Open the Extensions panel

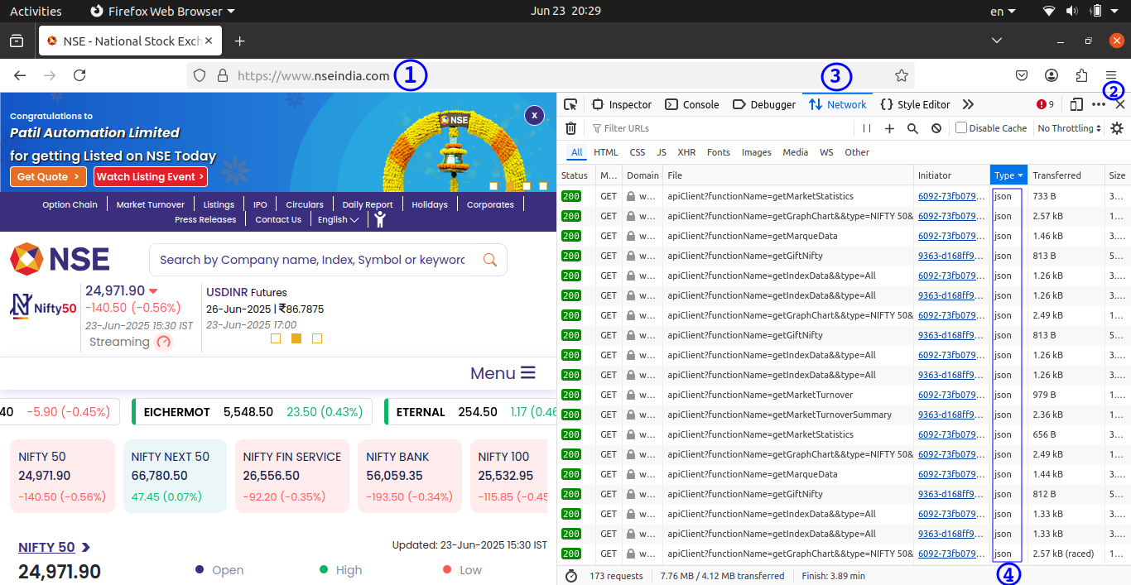pyautogui.click(x=1081, y=75)
